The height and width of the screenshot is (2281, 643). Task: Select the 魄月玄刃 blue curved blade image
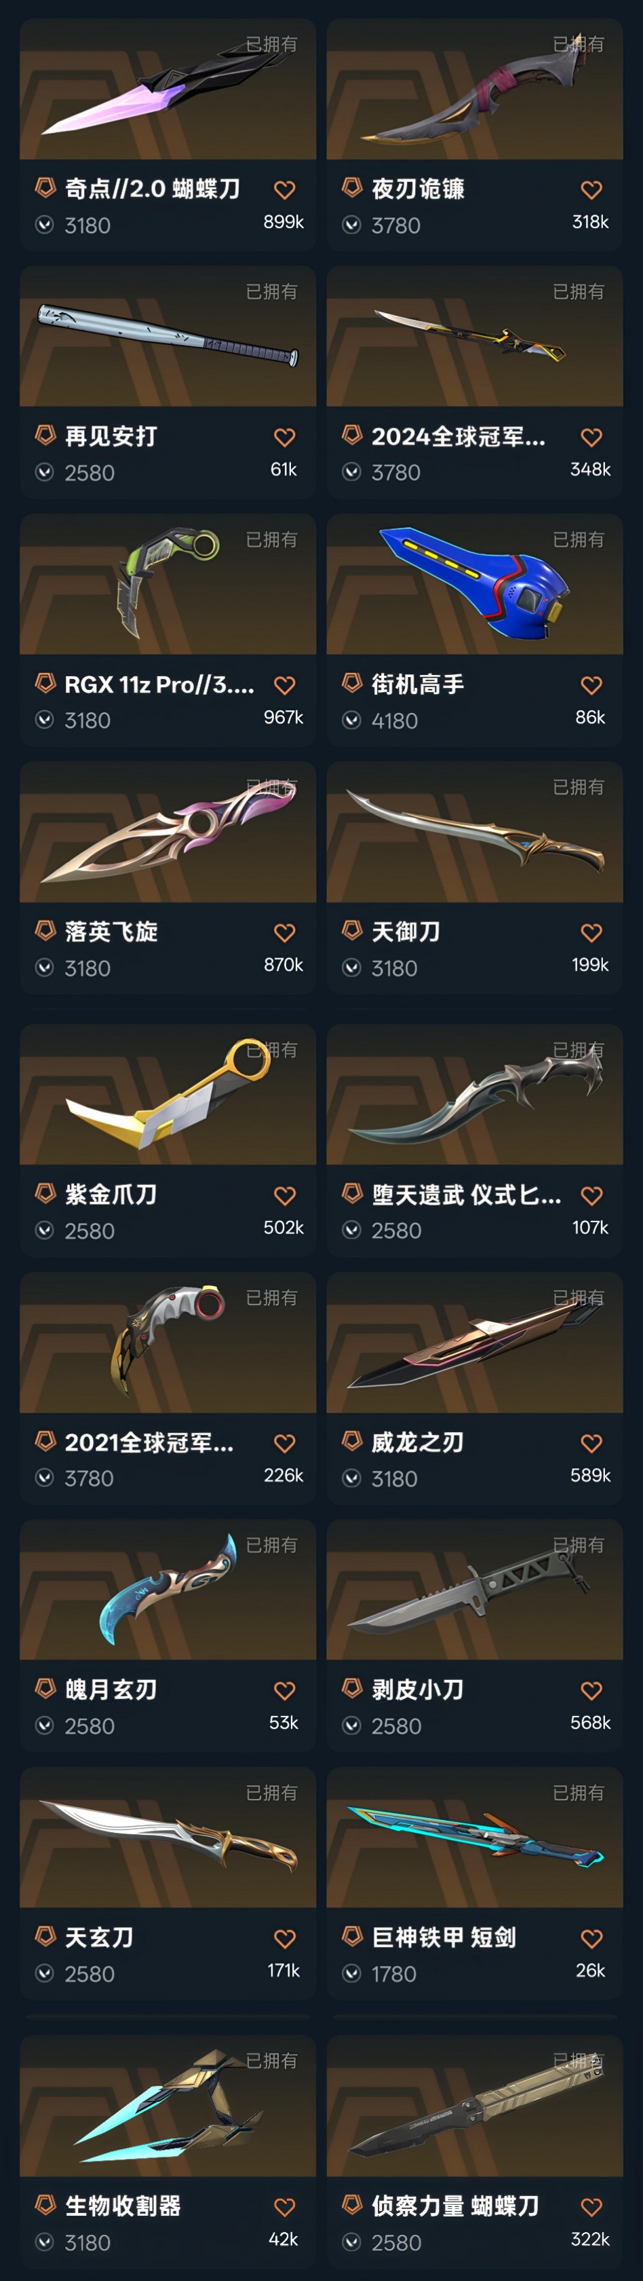click(168, 1590)
